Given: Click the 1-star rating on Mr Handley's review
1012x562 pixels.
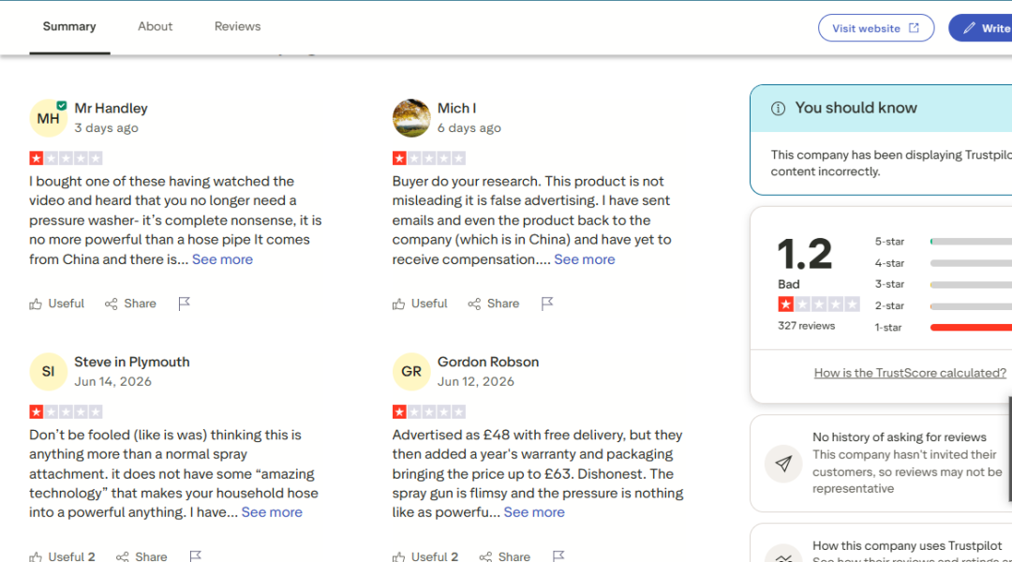Looking at the screenshot, I should pos(66,158).
